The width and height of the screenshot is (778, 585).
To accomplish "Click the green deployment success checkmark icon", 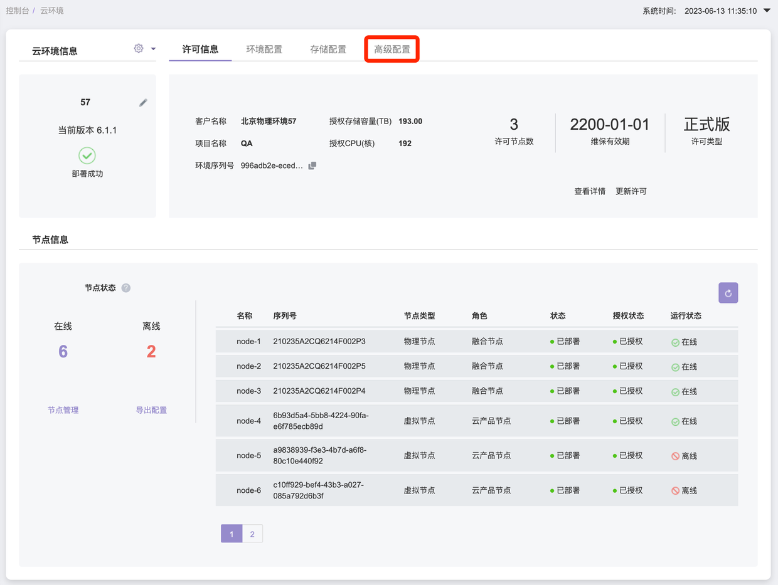I will point(87,155).
